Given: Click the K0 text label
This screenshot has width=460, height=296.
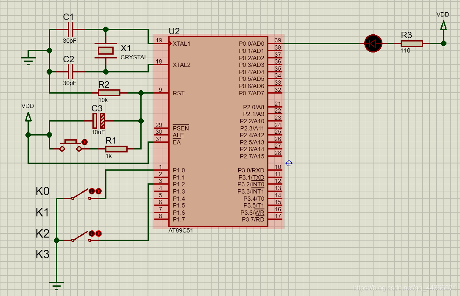Looking at the screenshot, I should [42, 191].
